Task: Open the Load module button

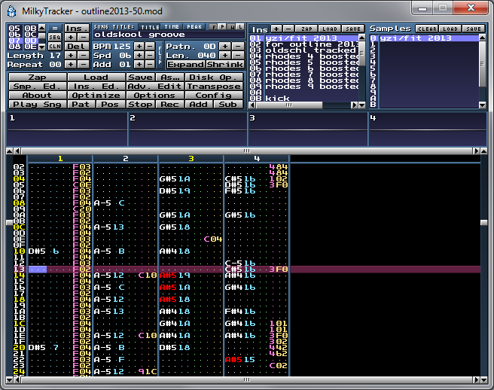Action: point(96,78)
